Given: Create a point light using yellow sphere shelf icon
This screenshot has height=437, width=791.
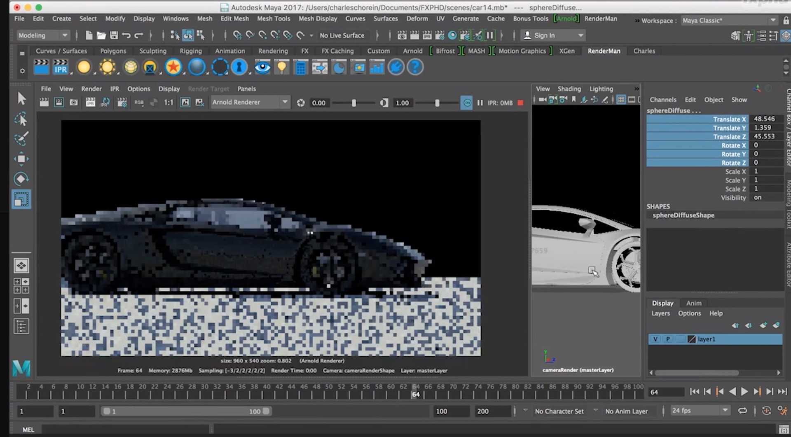Looking at the screenshot, I should (84, 67).
